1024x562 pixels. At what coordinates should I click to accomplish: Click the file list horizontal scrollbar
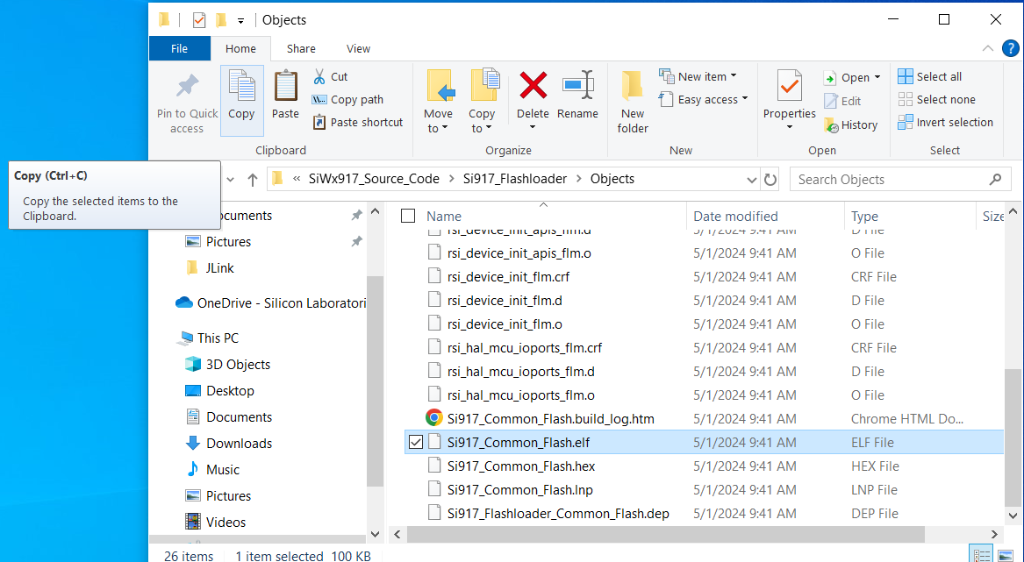tap(665, 534)
